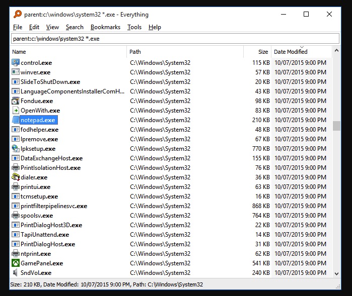This screenshot has height=296, width=352.
Task: Click the spoolsv.exe printer icon
Action: [x=16, y=216]
